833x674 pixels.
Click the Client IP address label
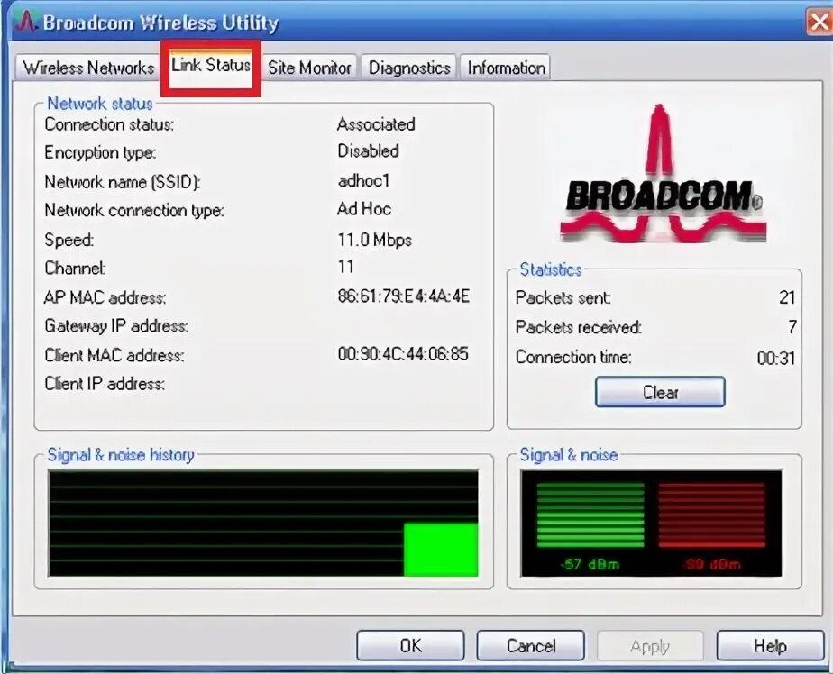pyautogui.click(x=105, y=384)
